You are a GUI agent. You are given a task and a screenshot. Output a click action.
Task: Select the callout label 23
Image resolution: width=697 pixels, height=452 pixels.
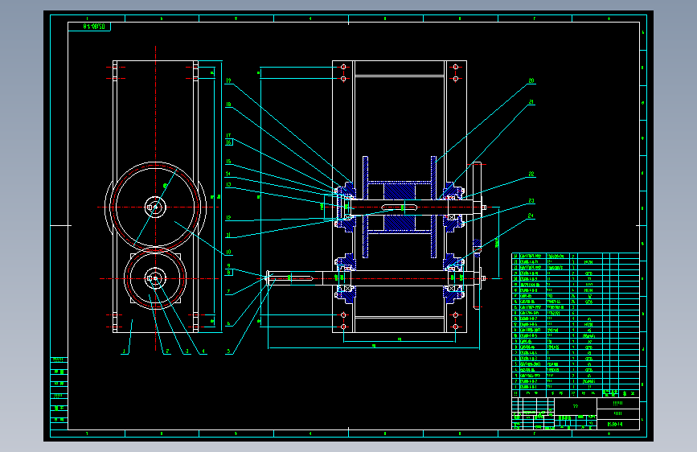pyautogui.click(x=531, y=201)
